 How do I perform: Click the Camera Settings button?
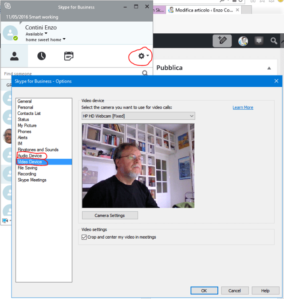coord(110,216)
